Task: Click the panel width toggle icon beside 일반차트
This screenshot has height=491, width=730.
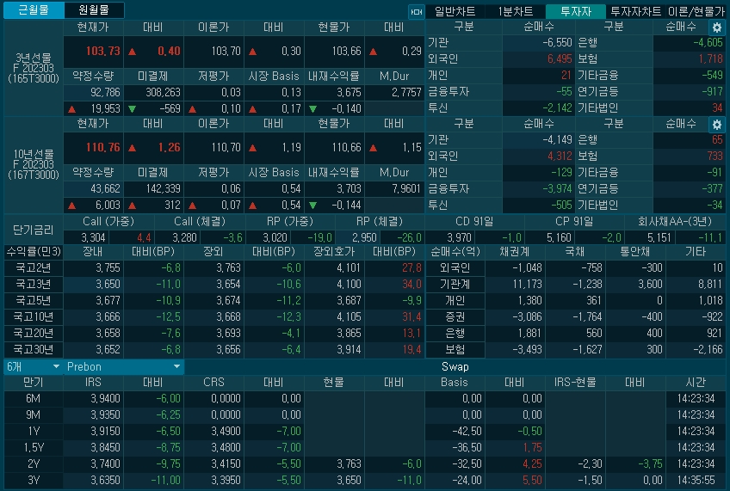Action: 416,11
